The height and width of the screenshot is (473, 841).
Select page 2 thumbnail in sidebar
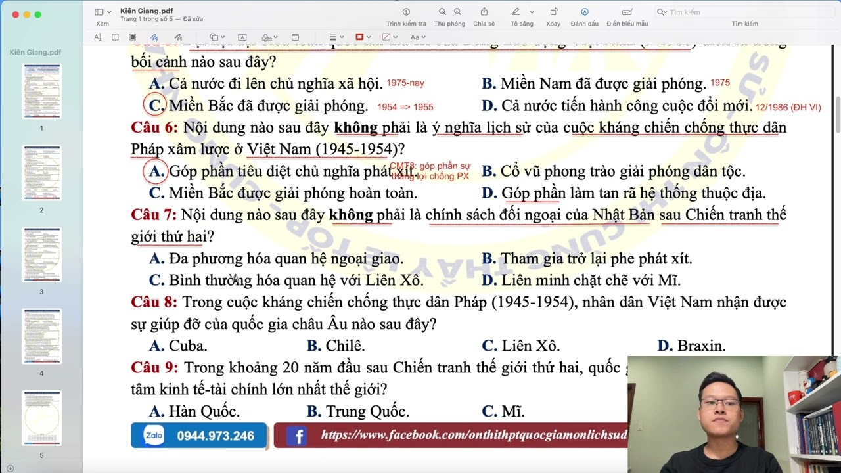click(41, 173)
